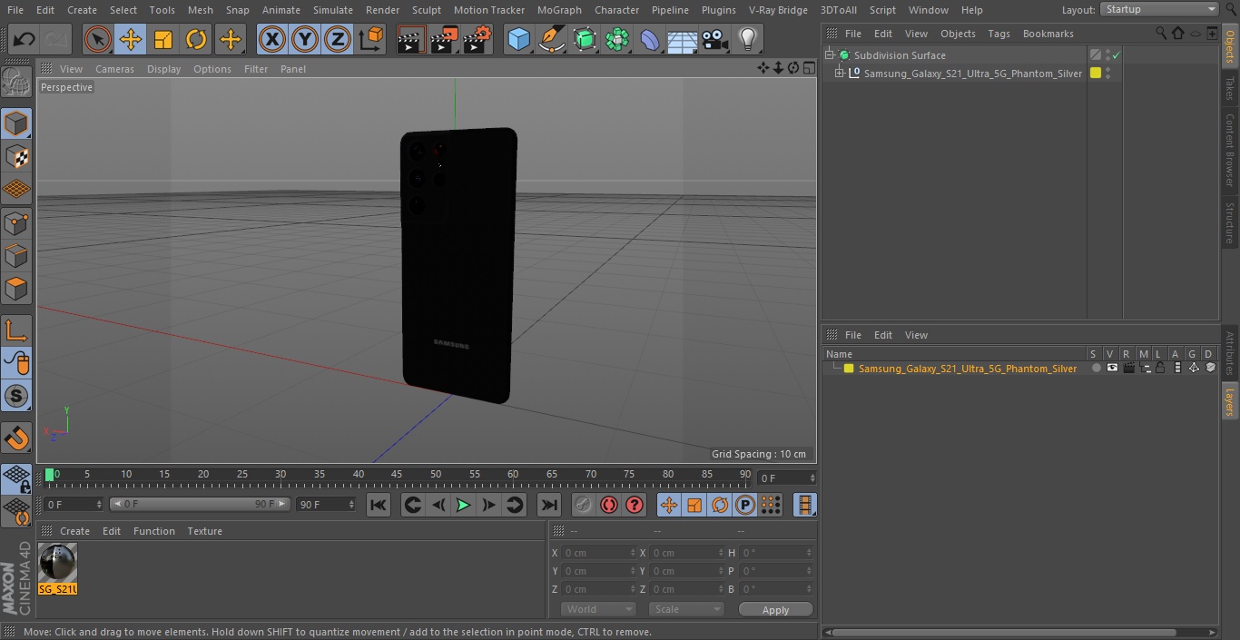Open viewport Cameras menu
The width and height of the screenshot is (1240, 640).
pyautogui.click(x=115, y=69)
